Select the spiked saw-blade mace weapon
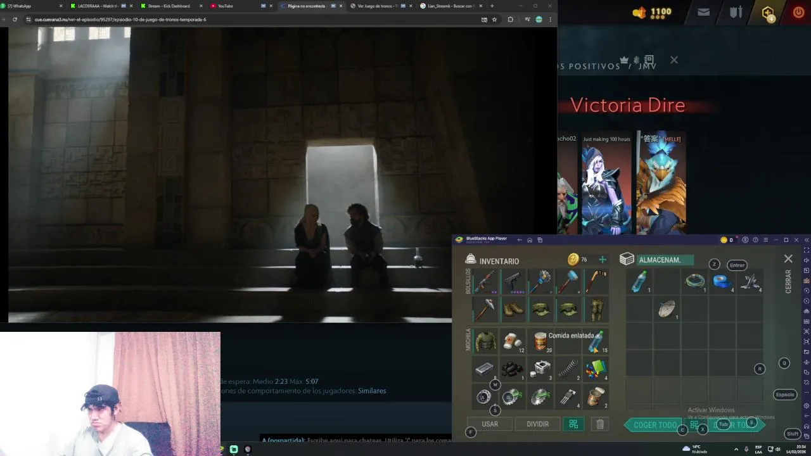 point(540,281)
